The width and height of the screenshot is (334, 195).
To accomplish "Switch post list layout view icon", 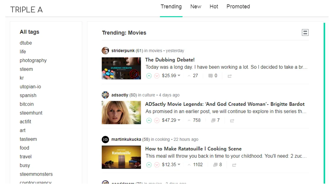I will (305, 32).
